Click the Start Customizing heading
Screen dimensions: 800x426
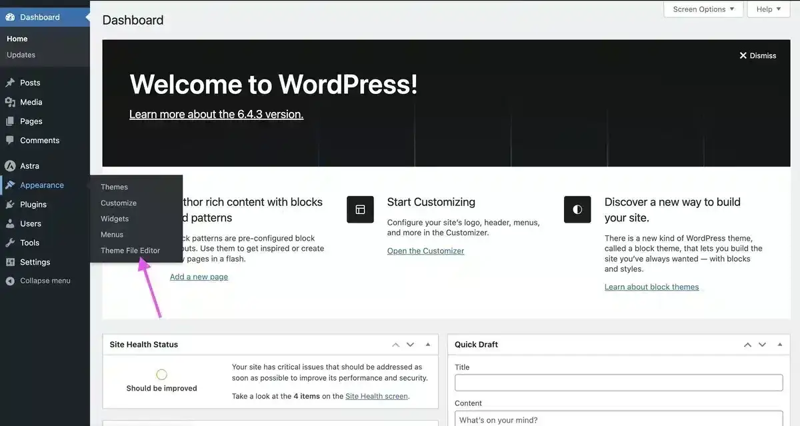pos(431,202)
